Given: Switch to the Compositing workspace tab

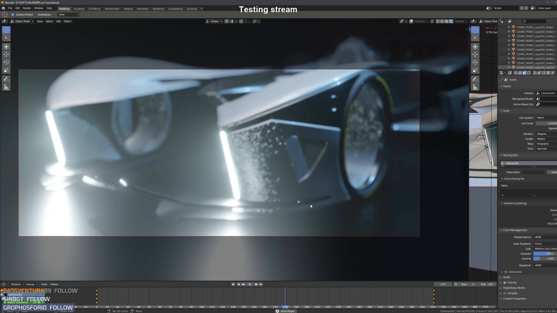Looking at the screenshot, I should pyautogui.click(x=176, y=9).
